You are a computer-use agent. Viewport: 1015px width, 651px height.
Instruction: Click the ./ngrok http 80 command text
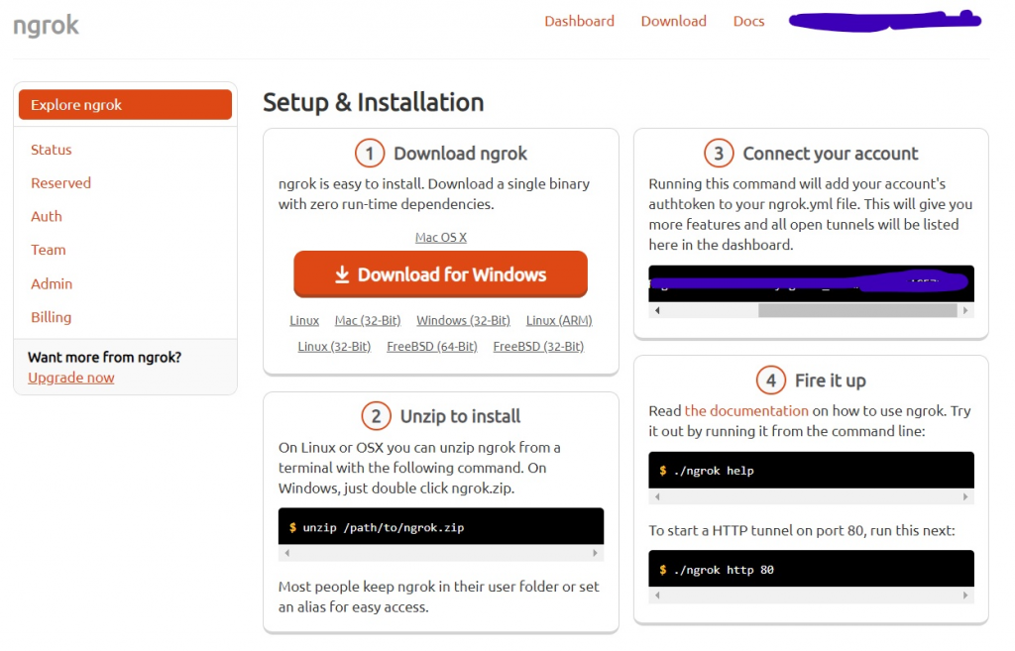pos(723,570)
